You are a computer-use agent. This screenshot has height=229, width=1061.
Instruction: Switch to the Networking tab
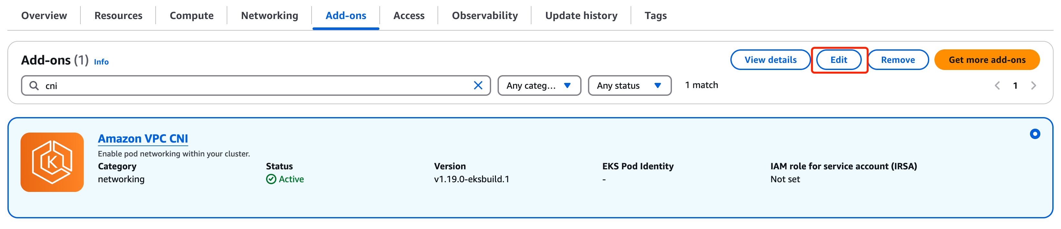pos(269,15)
